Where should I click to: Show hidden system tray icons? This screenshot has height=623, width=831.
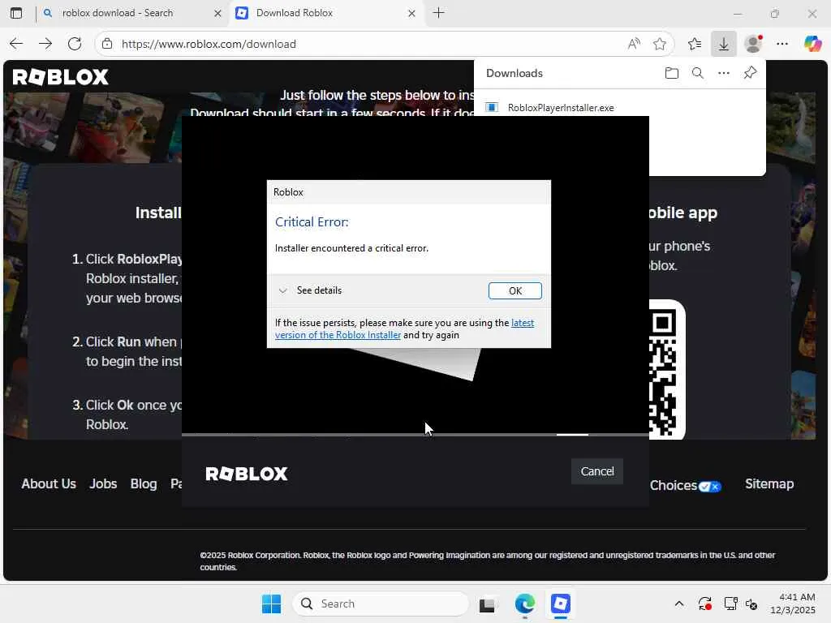[679, 604]
